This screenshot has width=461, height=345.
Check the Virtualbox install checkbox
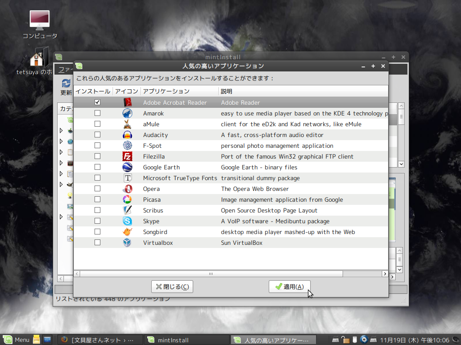[97, 242]
